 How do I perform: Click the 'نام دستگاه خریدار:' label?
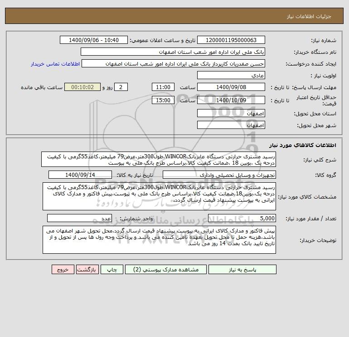point(315,52)
